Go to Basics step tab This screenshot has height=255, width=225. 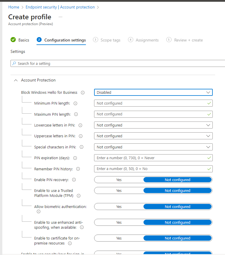20,40
